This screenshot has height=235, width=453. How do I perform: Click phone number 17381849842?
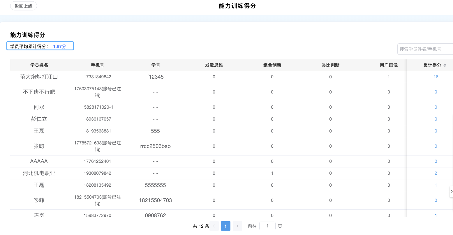click(x=98, y=77)
